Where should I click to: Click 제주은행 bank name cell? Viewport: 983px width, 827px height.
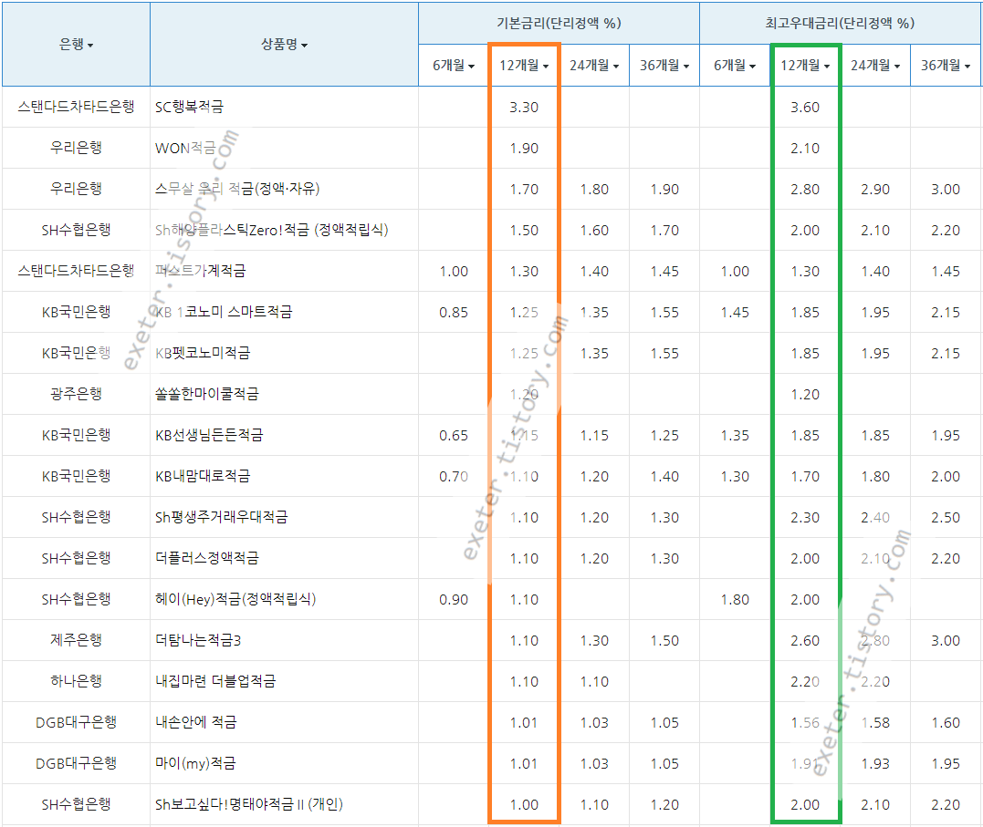coord(76,640)
